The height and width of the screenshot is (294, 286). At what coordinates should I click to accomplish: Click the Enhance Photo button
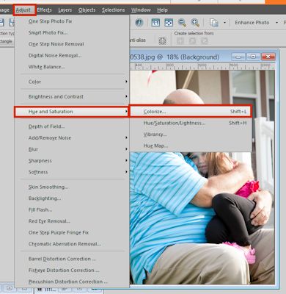(252, 23)
